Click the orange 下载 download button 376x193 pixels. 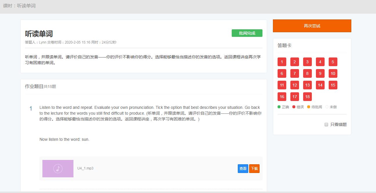pos(254,169)
